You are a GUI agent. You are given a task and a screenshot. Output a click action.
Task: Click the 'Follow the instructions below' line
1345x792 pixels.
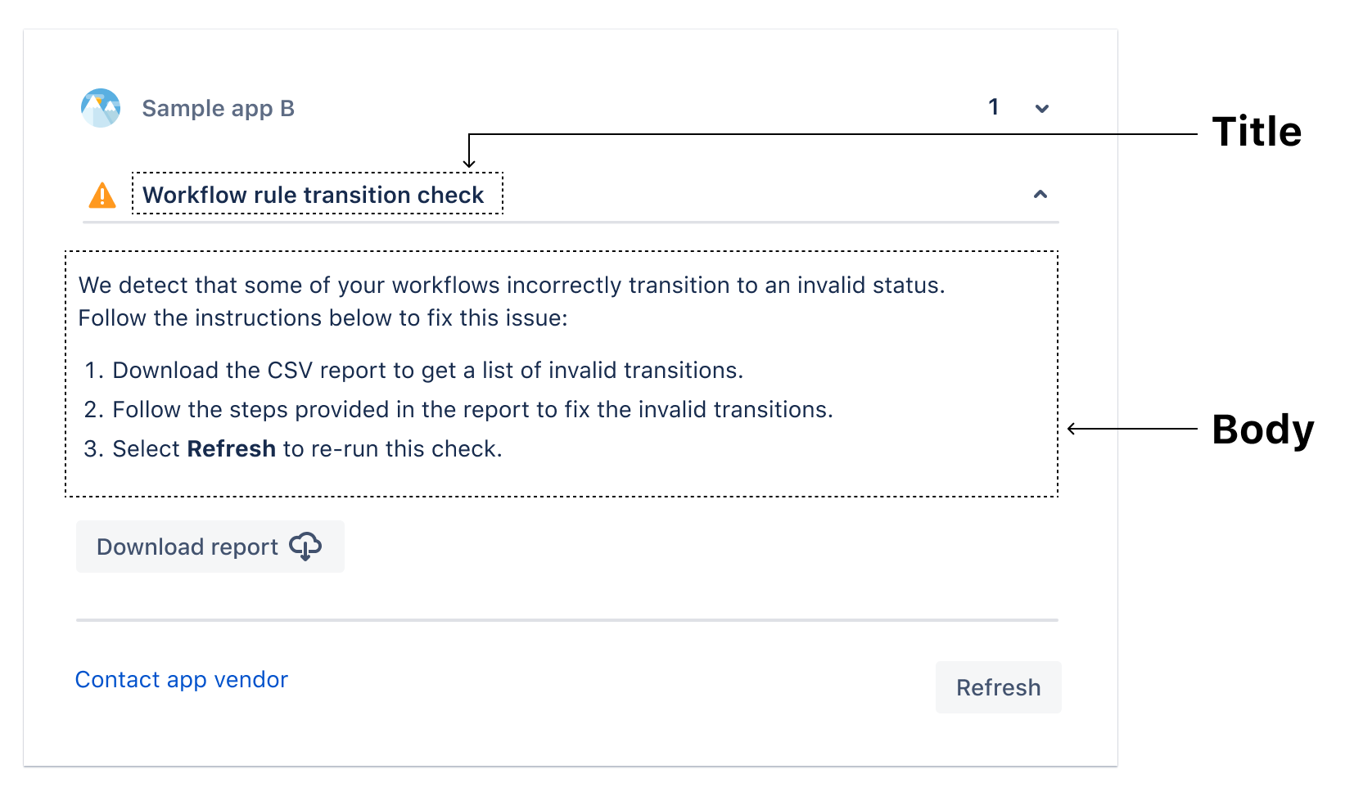point(323,318)
